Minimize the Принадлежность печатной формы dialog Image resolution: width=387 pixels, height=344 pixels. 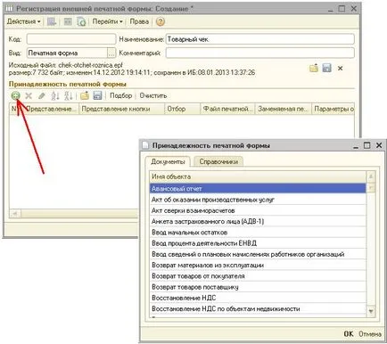click(356, 146)
